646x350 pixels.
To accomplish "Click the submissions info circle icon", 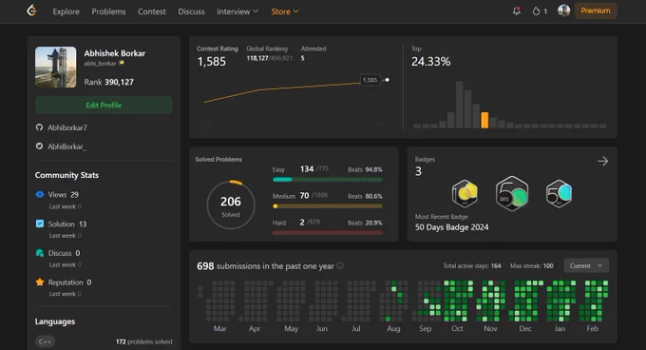I will [x=340, y=266].
